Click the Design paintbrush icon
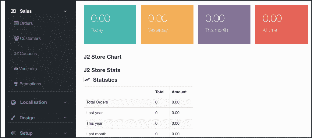 [13, 118]
